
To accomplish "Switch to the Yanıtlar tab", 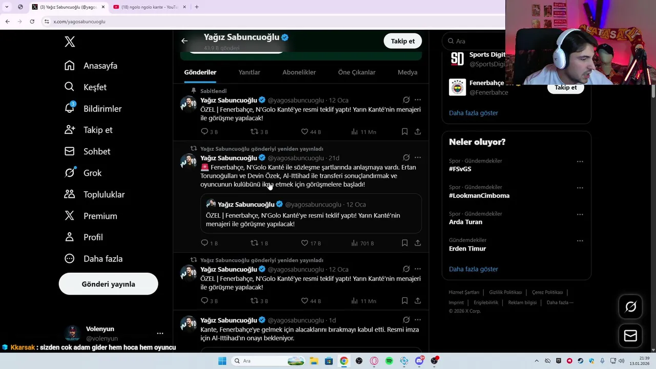I will pos(249,72).
